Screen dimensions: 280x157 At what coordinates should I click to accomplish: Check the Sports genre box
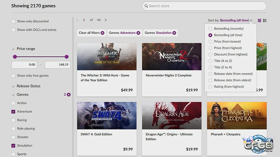tap(13, 154)
